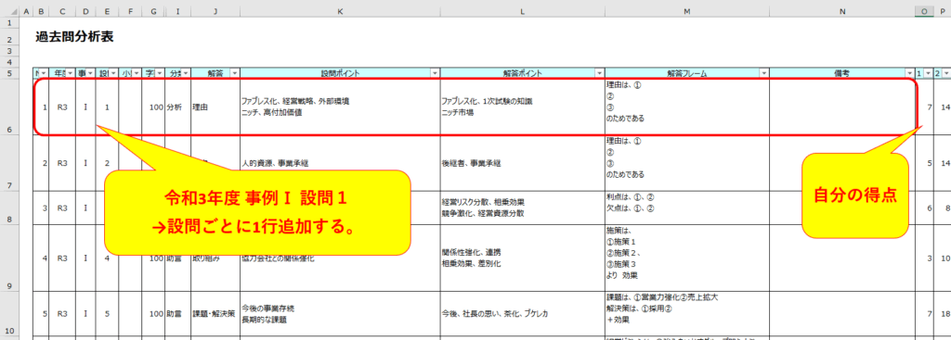Select the highlighted column O header
The width and height of the screenshot is (951, 340).
(x=924, y=11)
